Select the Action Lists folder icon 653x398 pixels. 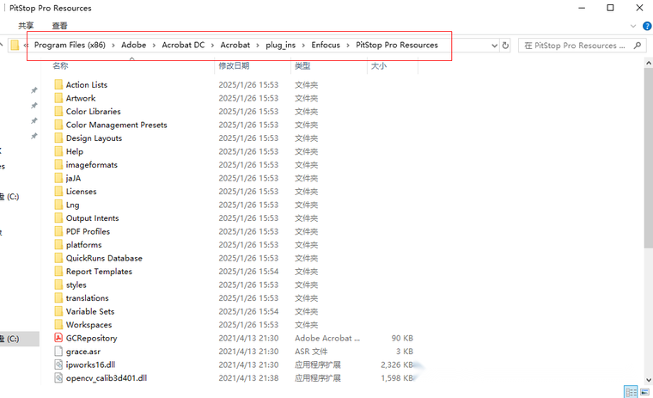58,84
